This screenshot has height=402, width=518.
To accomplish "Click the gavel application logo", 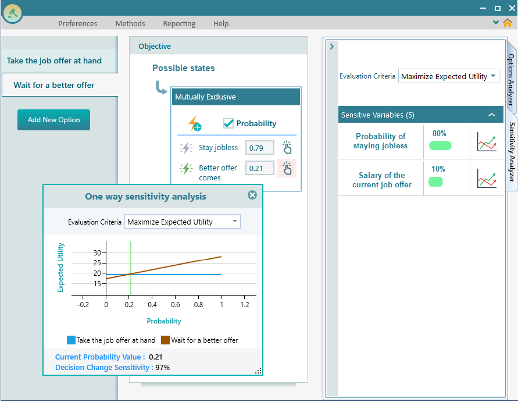I will [12, 12].
